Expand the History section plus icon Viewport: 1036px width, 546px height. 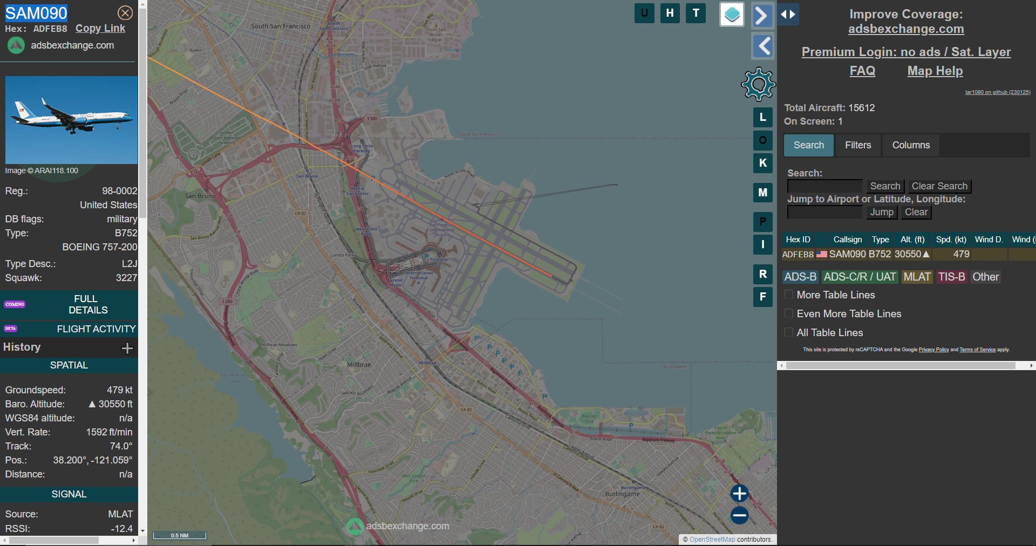tap(127, 348)
